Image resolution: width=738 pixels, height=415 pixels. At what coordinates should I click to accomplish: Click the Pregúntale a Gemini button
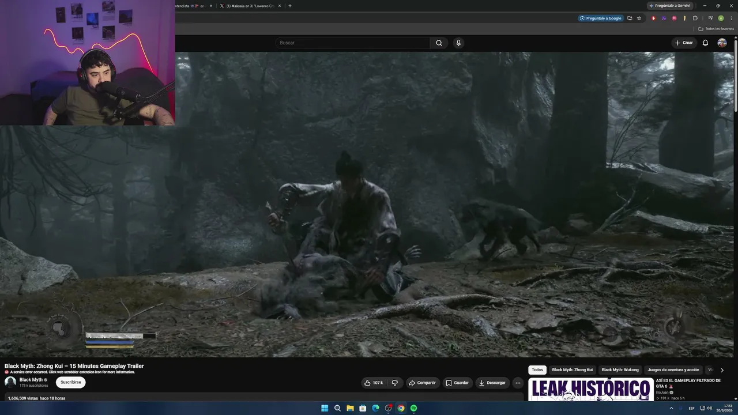pyautogui.click(x=669, y=6)
